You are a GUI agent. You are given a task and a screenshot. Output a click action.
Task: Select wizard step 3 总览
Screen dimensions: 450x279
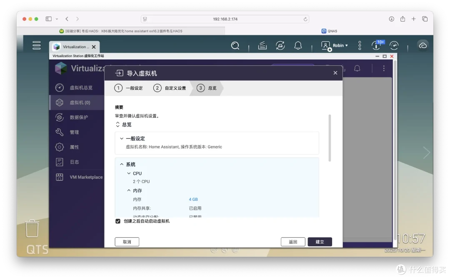click(207, 88)
